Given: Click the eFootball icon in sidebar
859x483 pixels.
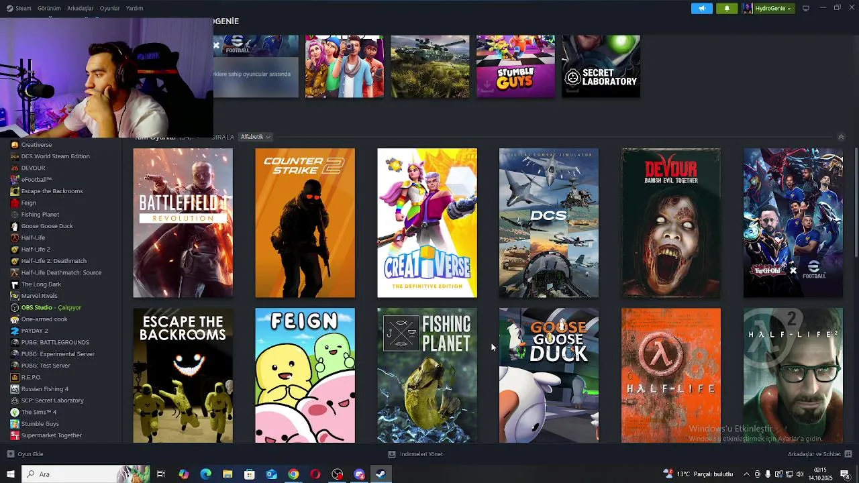Looking at the screenshot, I should [x=15, y=179].
